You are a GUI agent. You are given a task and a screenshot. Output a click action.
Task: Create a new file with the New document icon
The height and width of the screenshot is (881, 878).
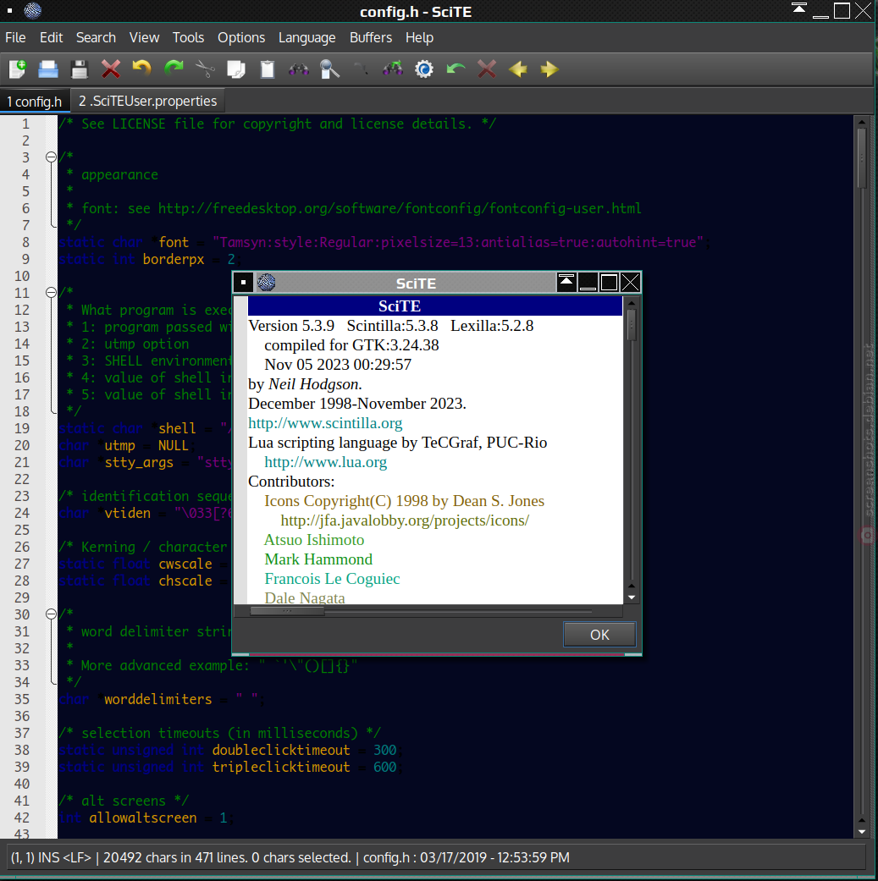click(18, 69)
